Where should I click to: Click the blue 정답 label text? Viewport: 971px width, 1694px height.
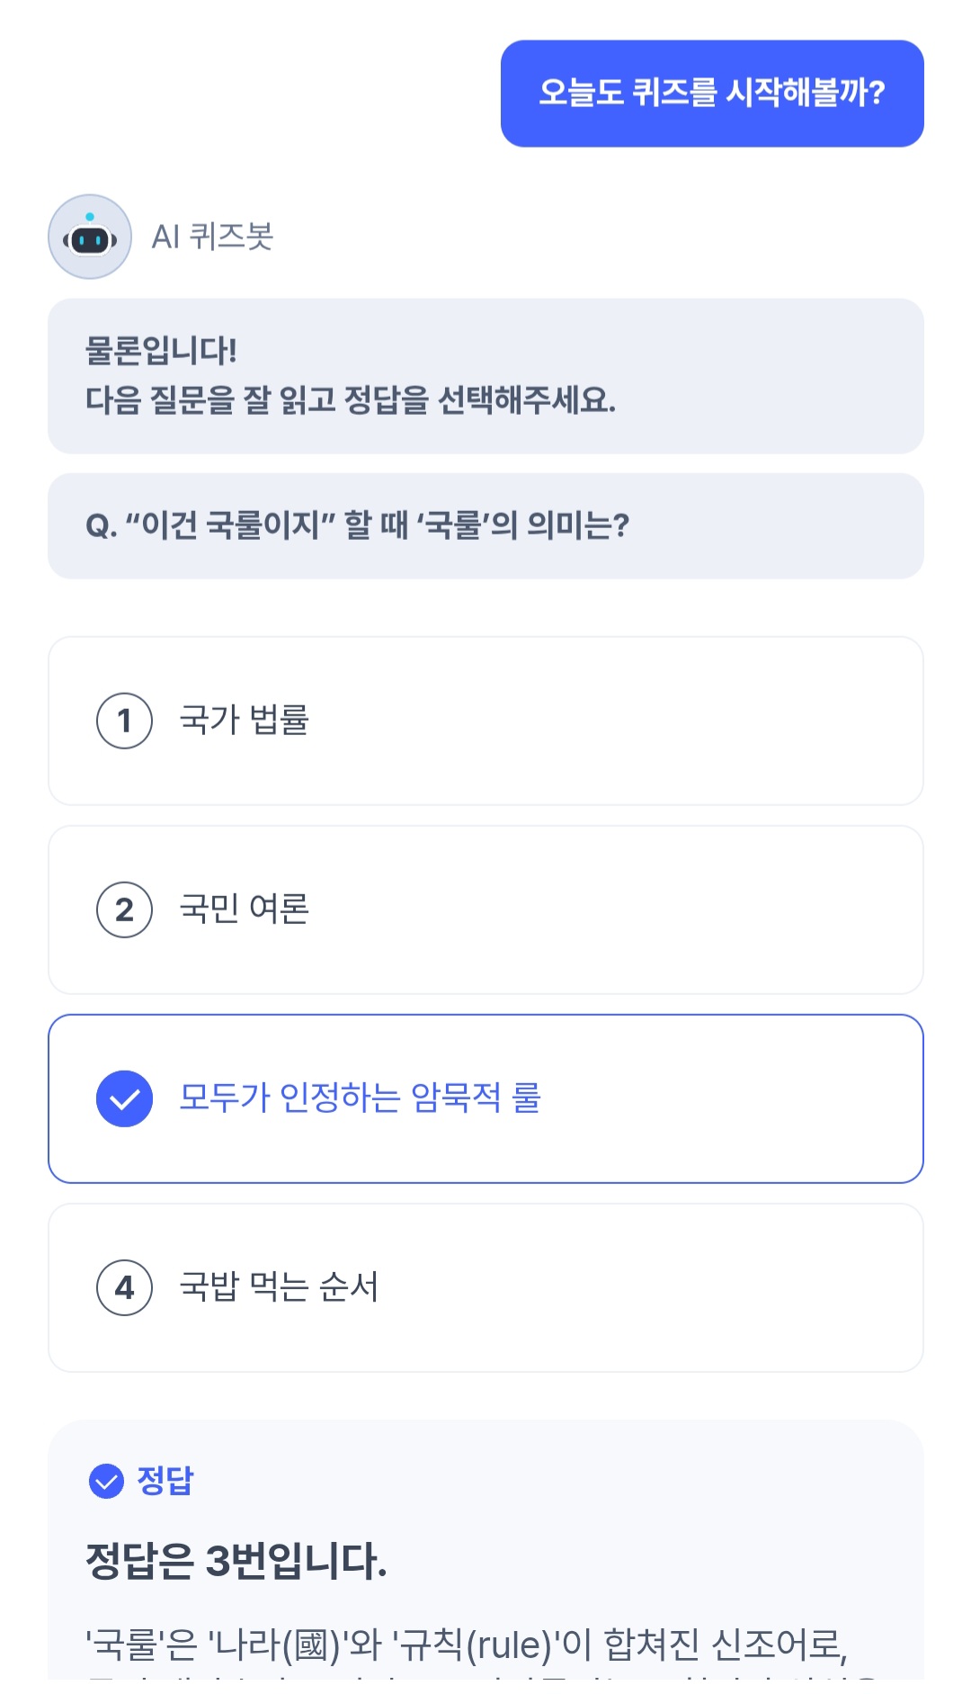[165, 1481]
